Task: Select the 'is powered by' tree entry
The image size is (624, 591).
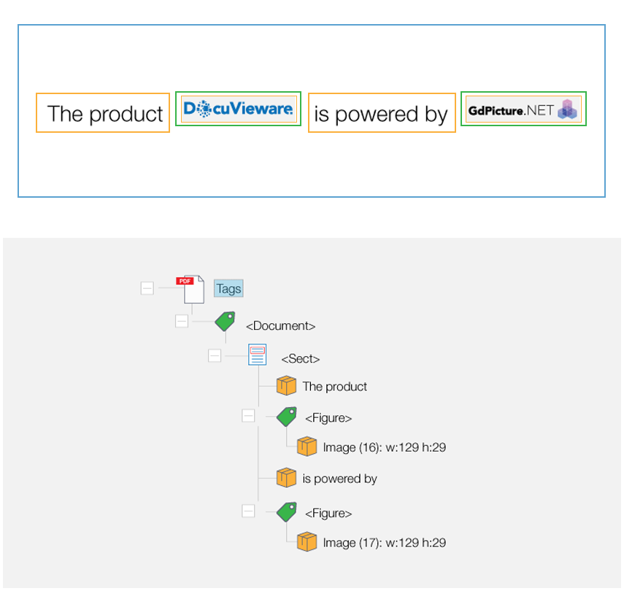Action: pos(340,479)
